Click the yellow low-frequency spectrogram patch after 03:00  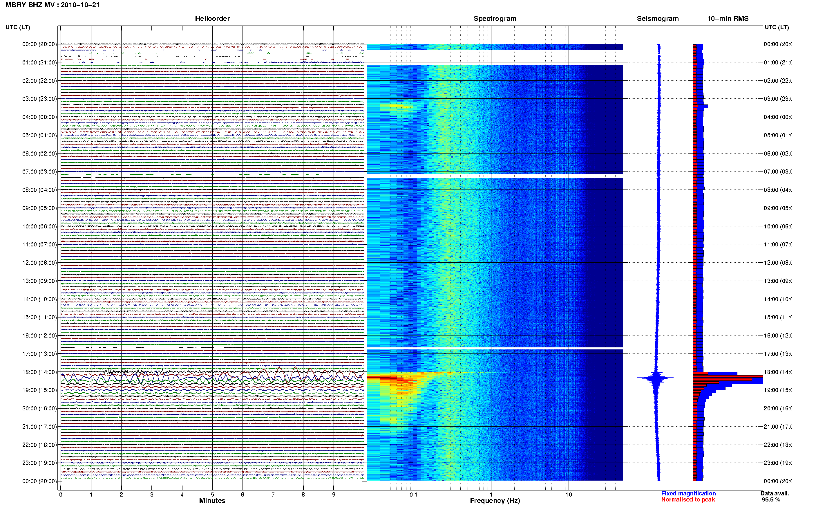pos(394,106)
